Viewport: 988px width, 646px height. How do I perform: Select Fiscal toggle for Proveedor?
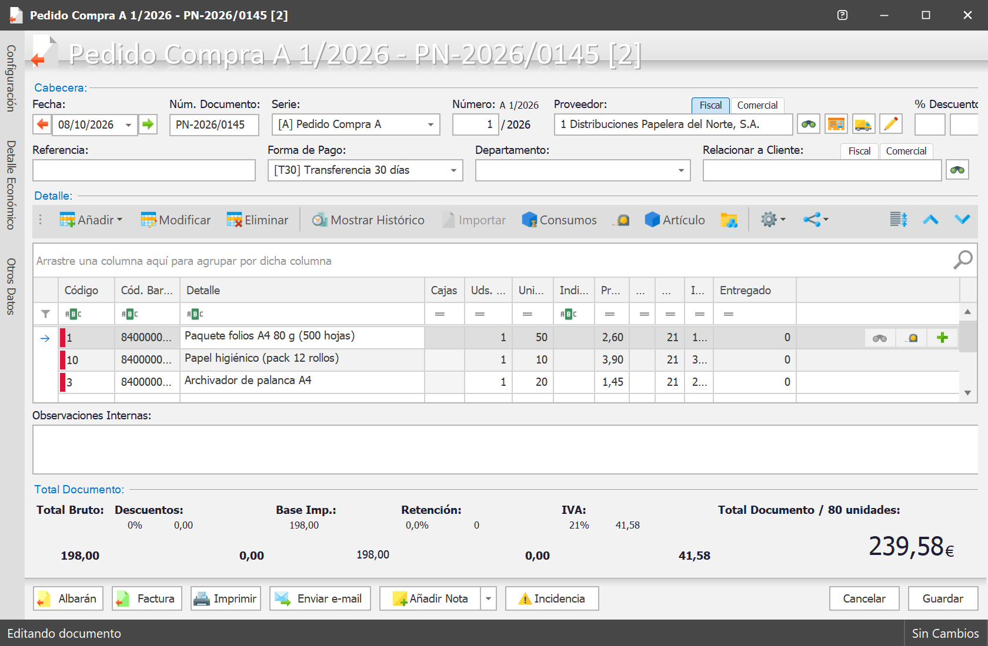tap(710, 105)
